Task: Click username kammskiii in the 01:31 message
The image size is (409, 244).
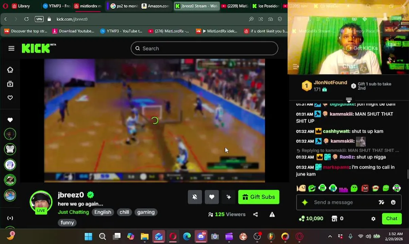Action: [342, 114]
